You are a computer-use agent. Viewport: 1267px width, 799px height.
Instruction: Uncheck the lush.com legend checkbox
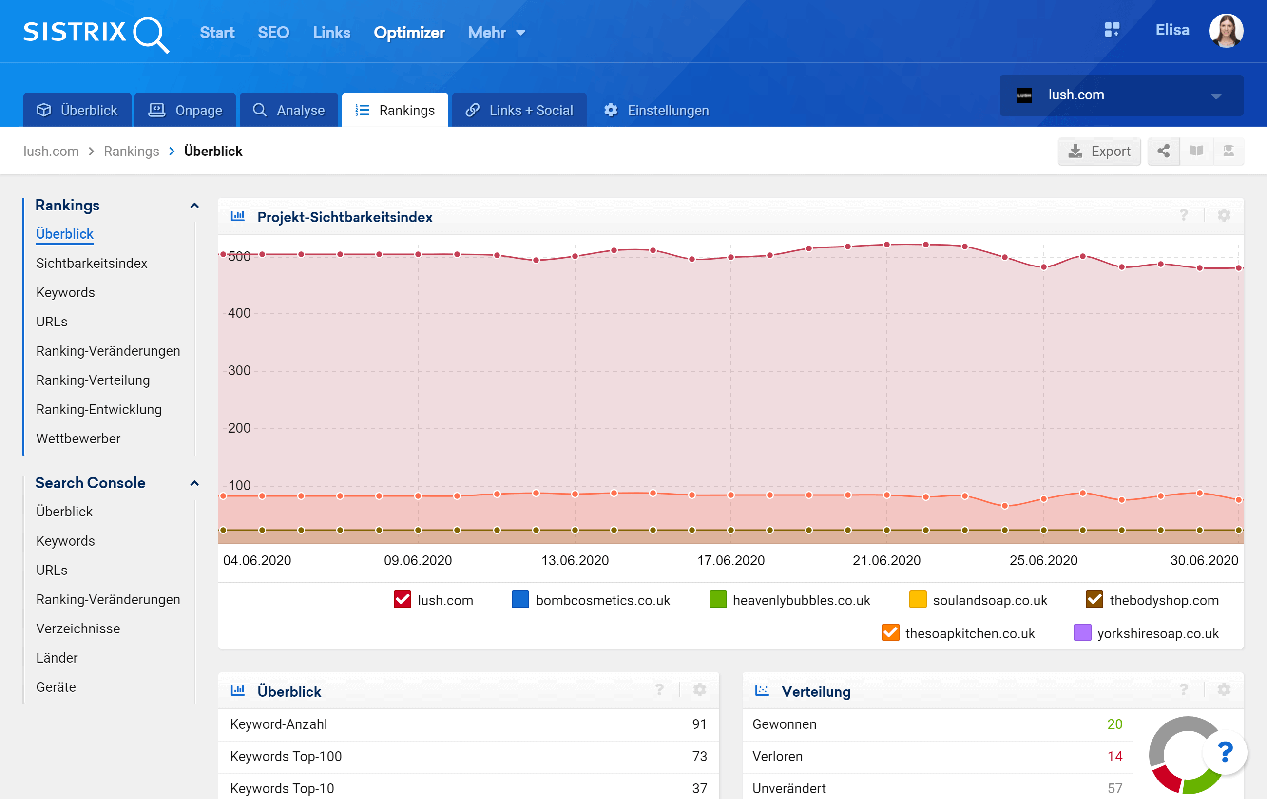tap(402, 600)
